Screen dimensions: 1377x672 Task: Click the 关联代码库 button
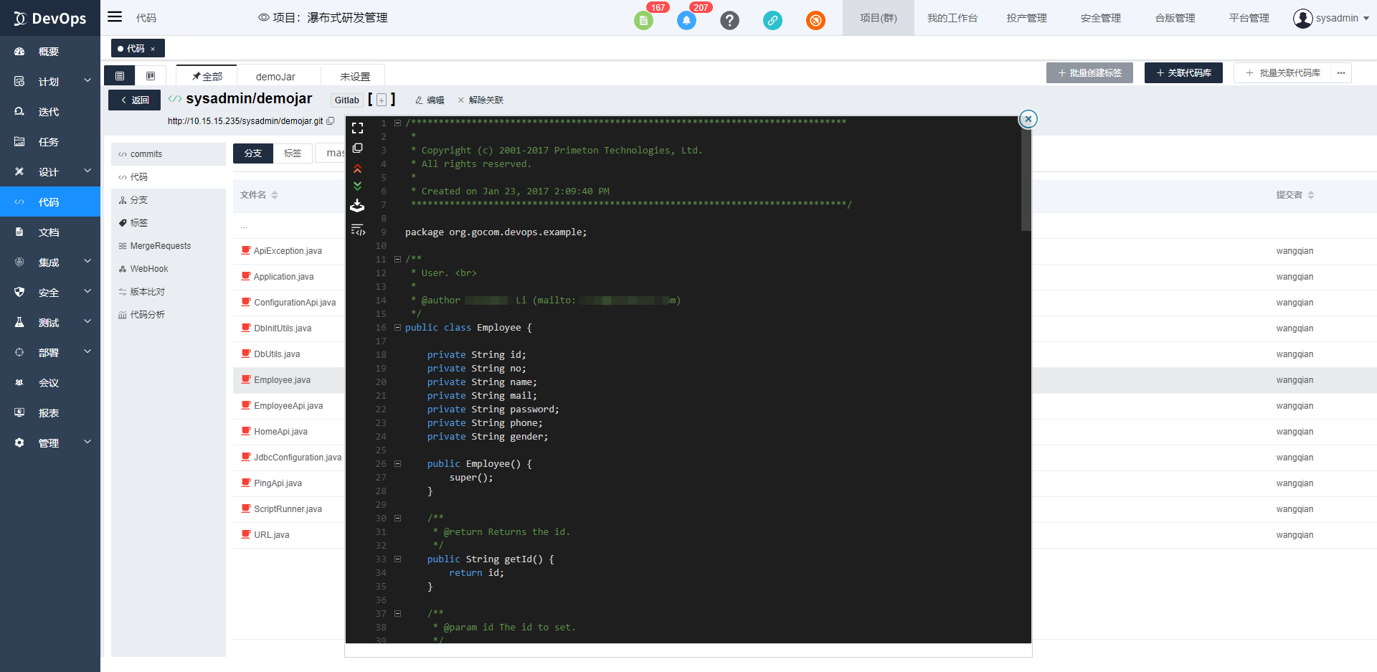[x=1183, y=73]
